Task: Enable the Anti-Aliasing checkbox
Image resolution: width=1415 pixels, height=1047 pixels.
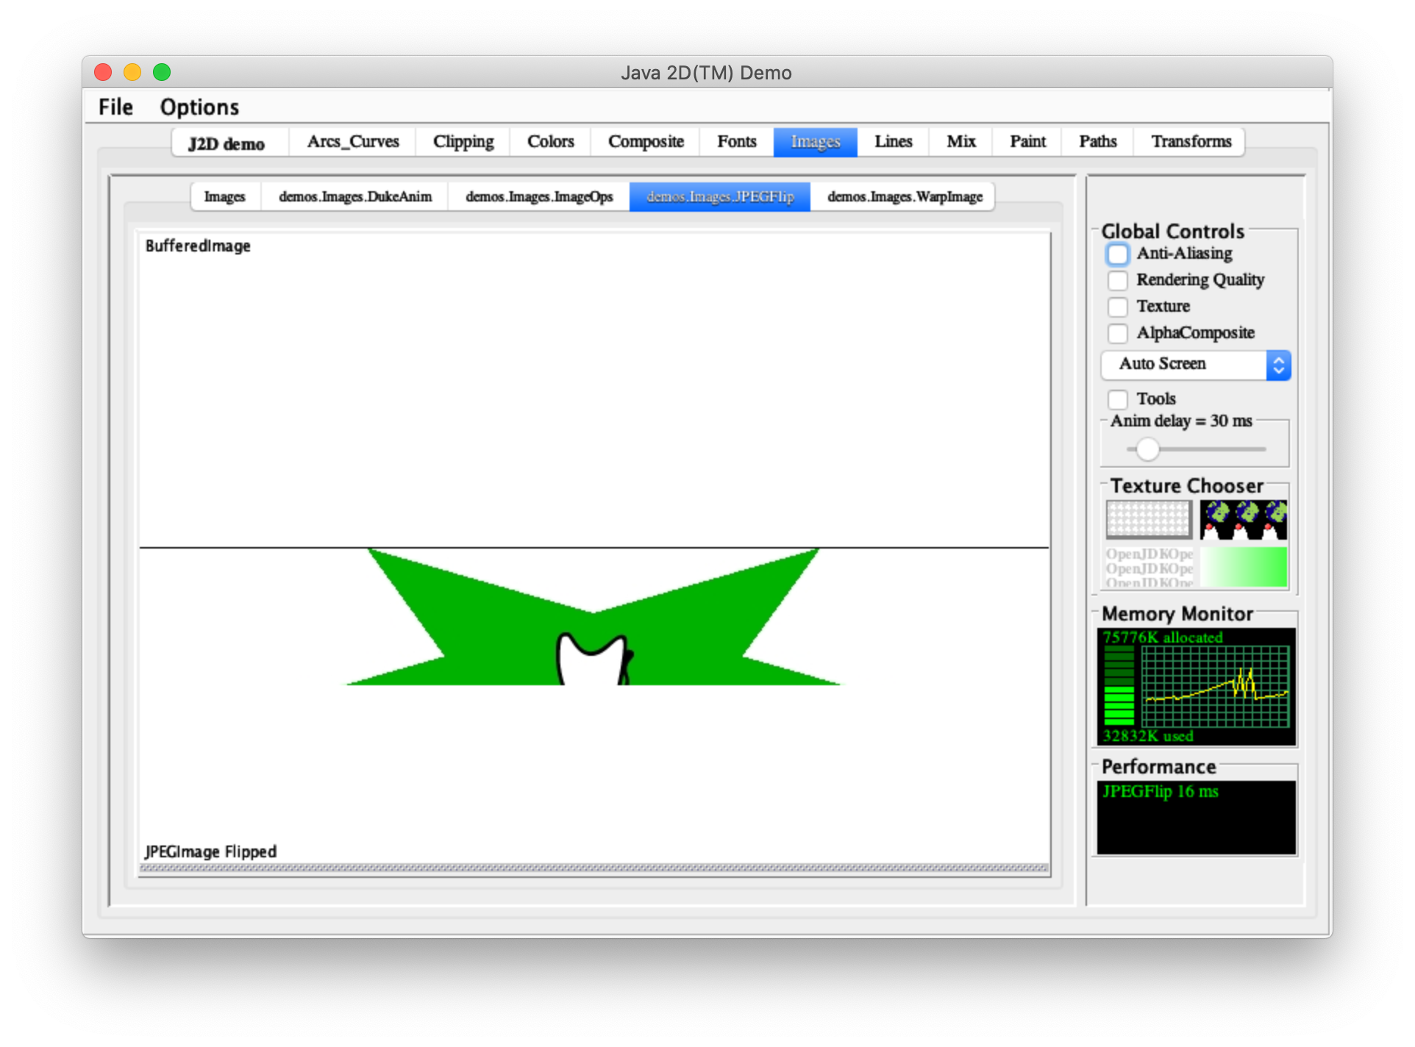Action: tap(1117, 254)
